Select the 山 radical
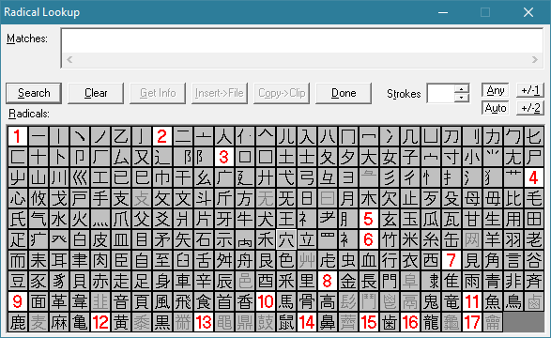 38,177
